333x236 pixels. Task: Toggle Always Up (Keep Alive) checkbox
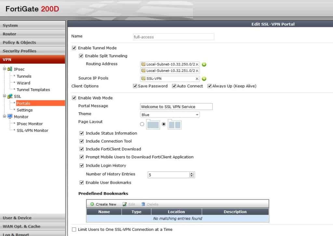click(x=209, y=86)
